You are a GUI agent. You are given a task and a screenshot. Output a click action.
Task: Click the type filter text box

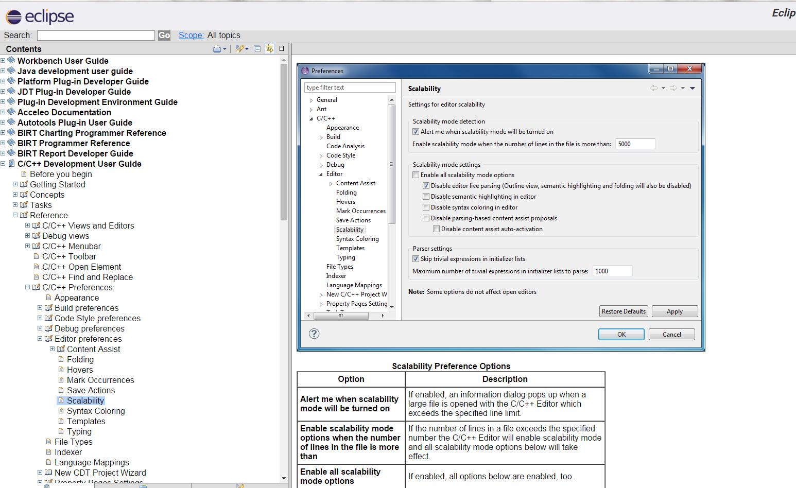350,88
